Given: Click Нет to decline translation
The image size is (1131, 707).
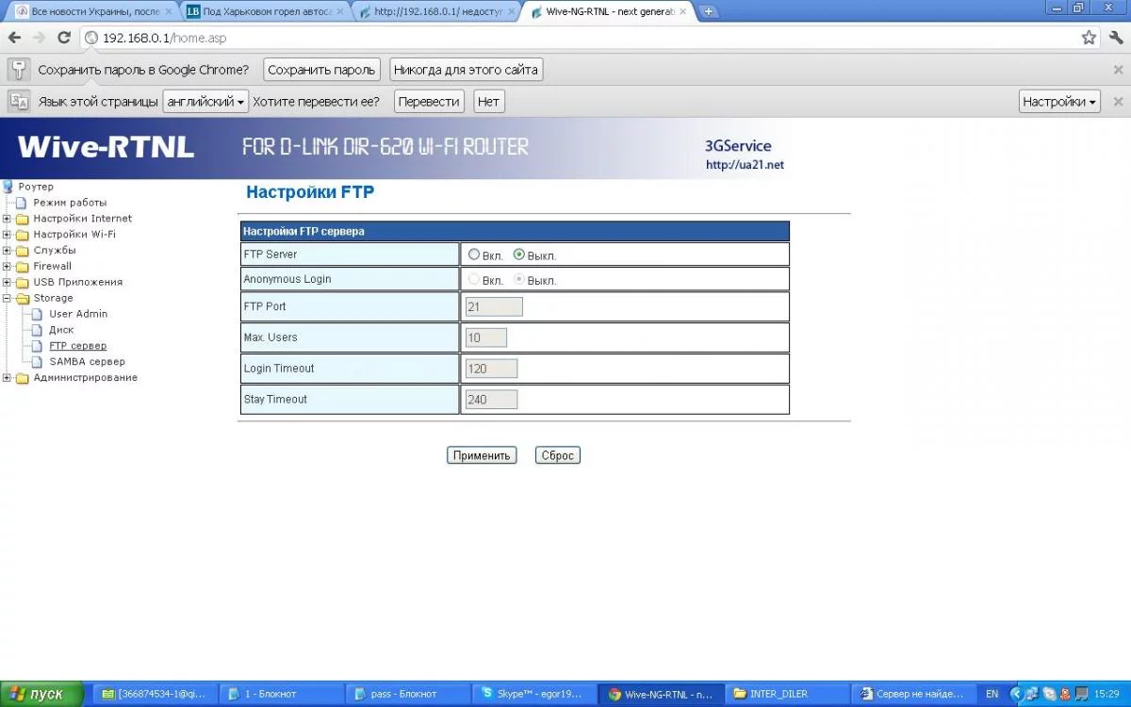Looking at the screenshot, I should [x=488, y=102].
